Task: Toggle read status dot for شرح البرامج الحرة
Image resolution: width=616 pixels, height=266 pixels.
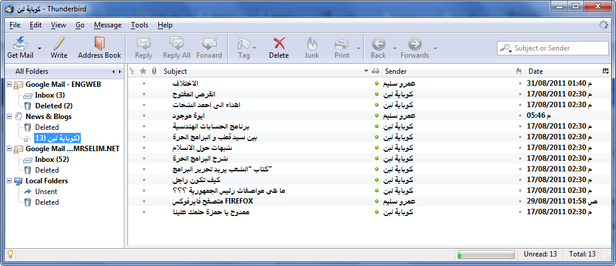Action: [376, 159]
